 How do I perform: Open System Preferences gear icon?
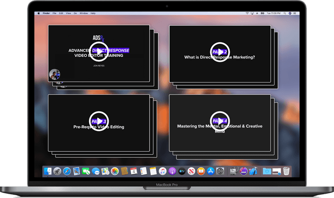(x=220, y=171)
